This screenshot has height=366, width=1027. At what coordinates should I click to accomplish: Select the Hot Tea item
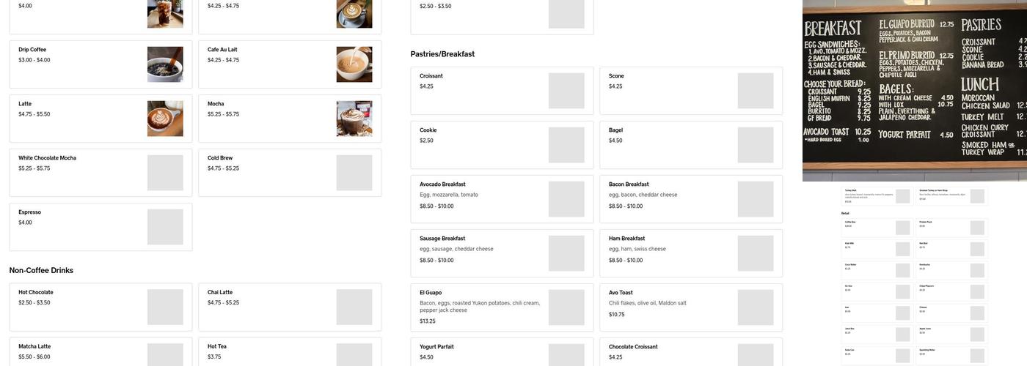290,353
